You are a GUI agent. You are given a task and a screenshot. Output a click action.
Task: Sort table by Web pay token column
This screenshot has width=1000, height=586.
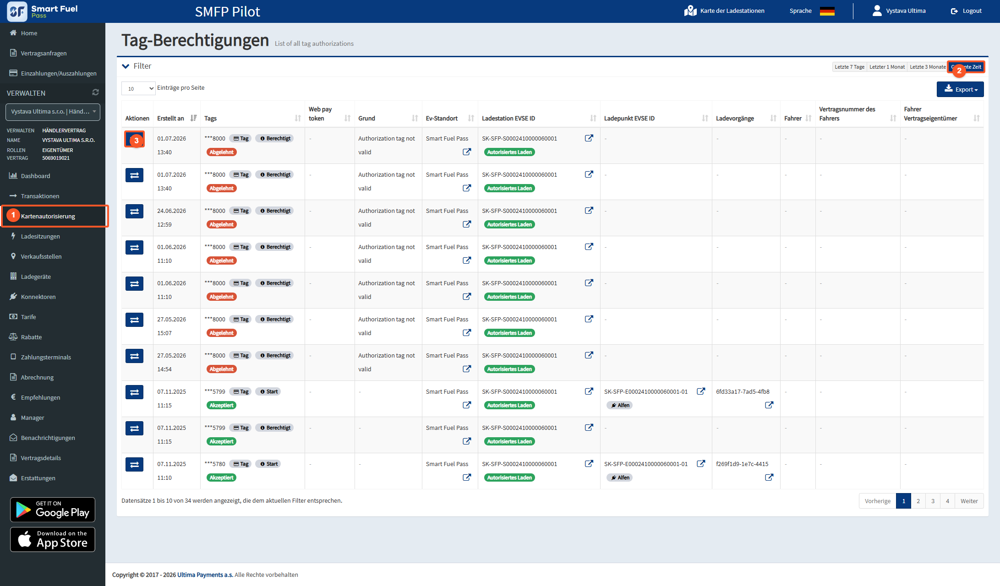329,114
